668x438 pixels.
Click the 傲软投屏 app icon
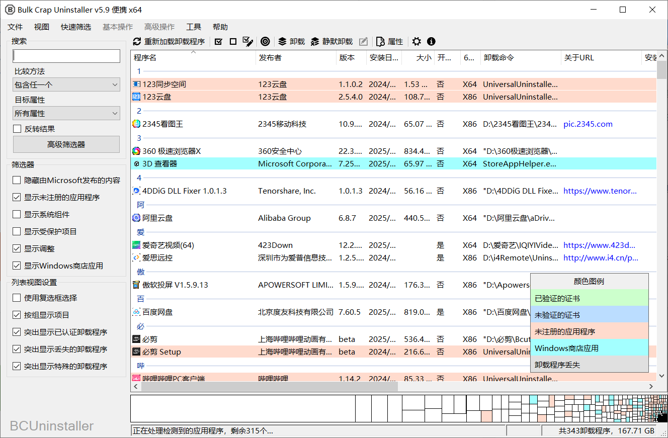click(x=136, y=285)
